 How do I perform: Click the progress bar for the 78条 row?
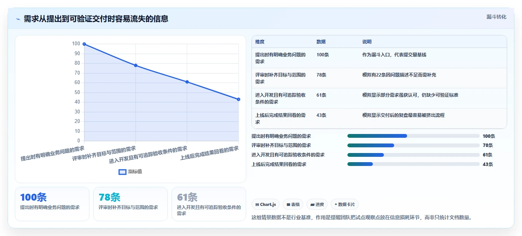414,145
